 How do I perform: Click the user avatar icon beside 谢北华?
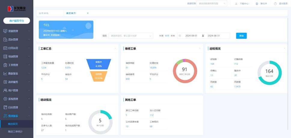[x=257, y=4]
